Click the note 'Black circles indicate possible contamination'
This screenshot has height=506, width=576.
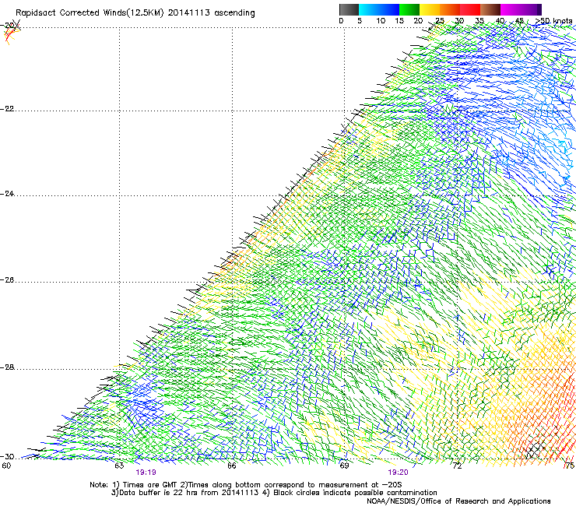[355, 493]
